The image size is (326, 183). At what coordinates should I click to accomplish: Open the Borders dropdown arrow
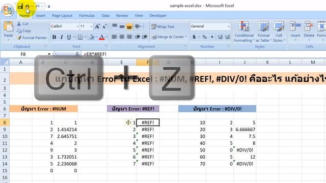(85, 37)
